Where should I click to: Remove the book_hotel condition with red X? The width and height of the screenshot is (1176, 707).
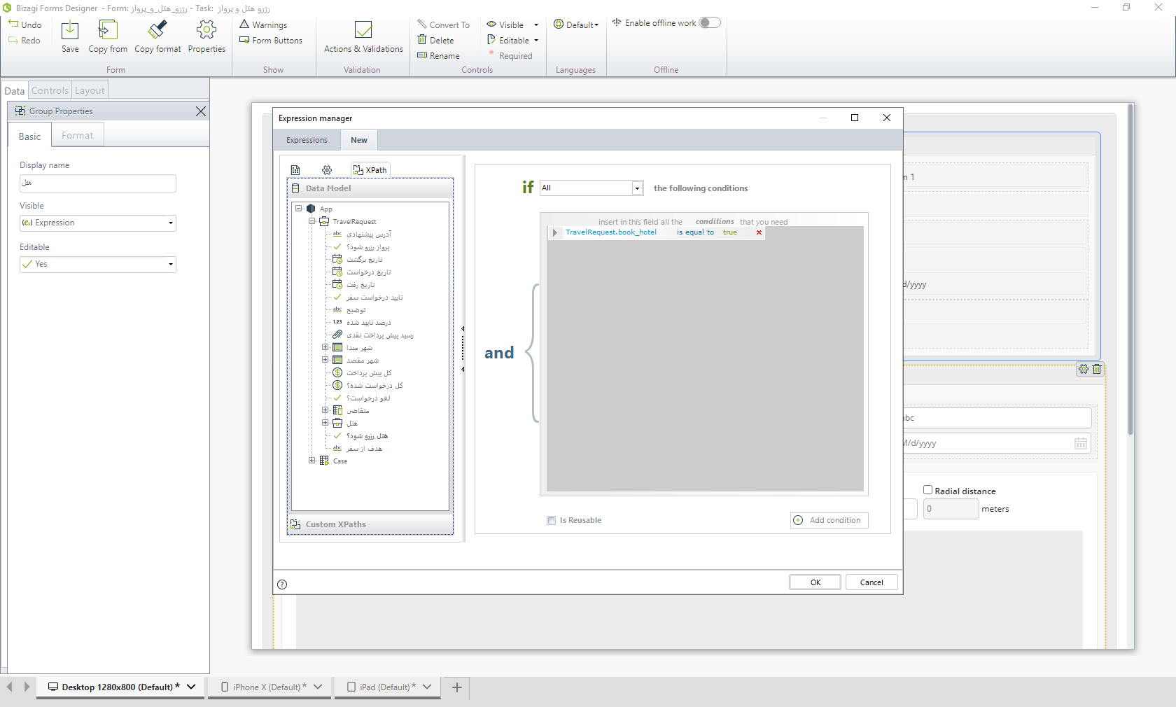(759, 232)
